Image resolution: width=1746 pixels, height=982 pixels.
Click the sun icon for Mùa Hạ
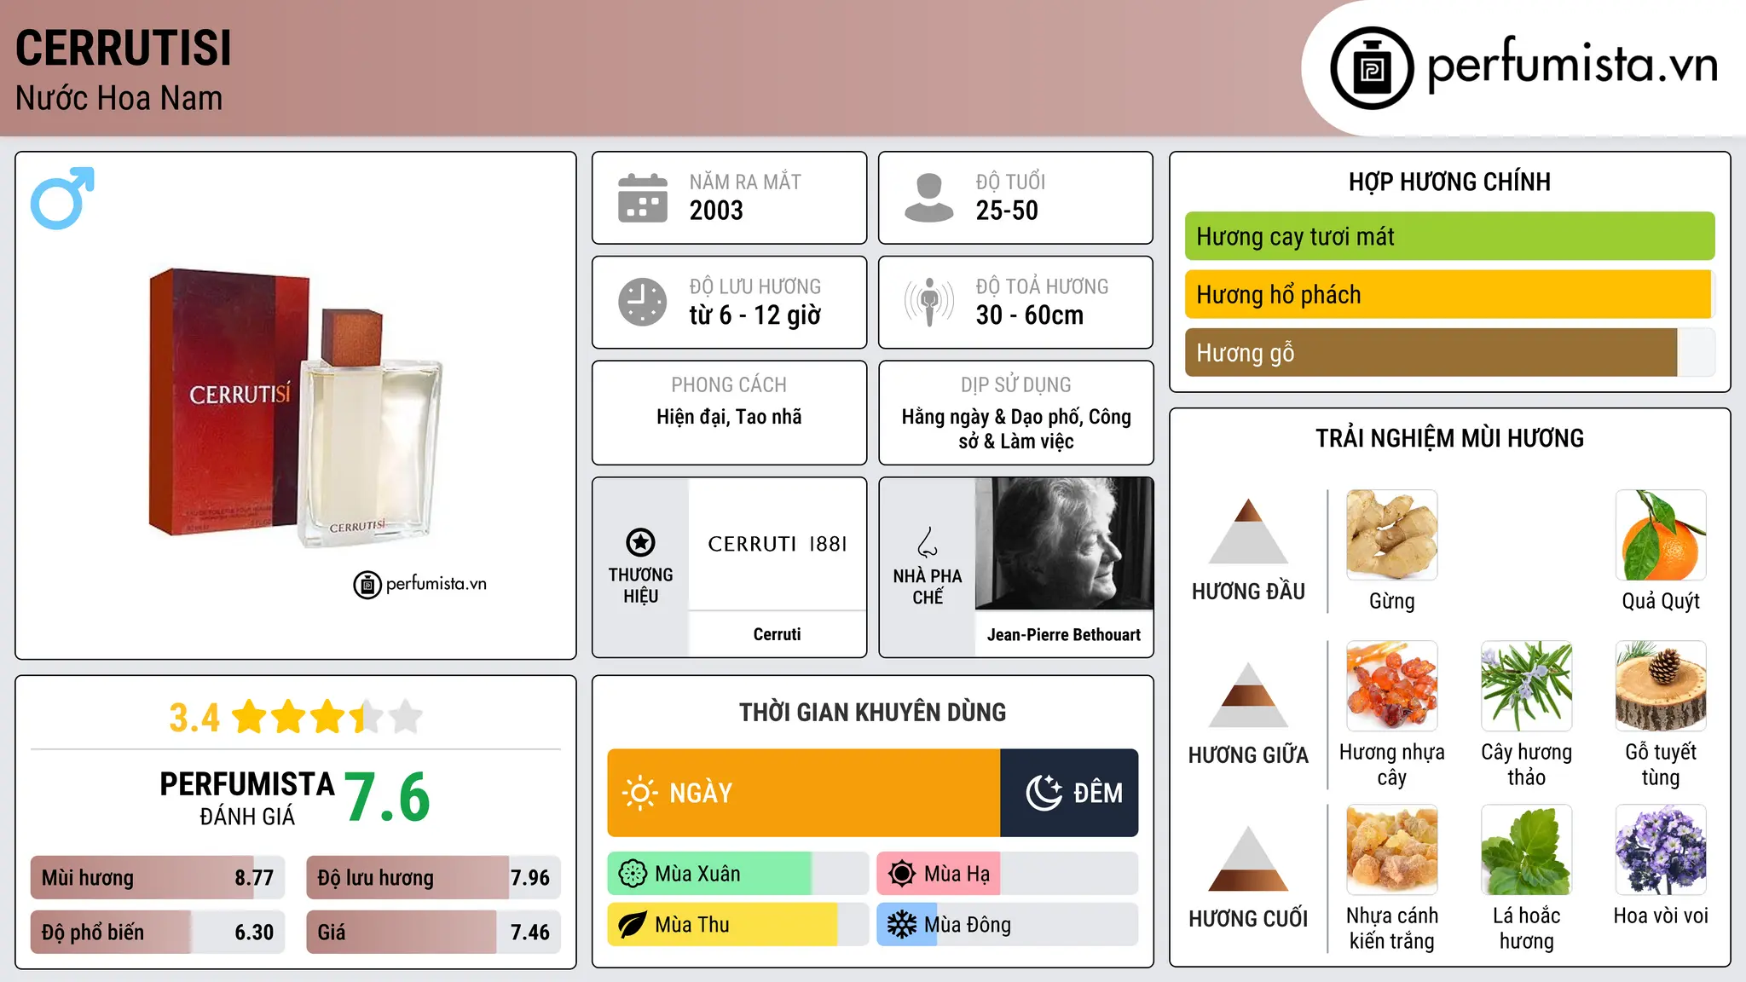(x=902, y=874)
